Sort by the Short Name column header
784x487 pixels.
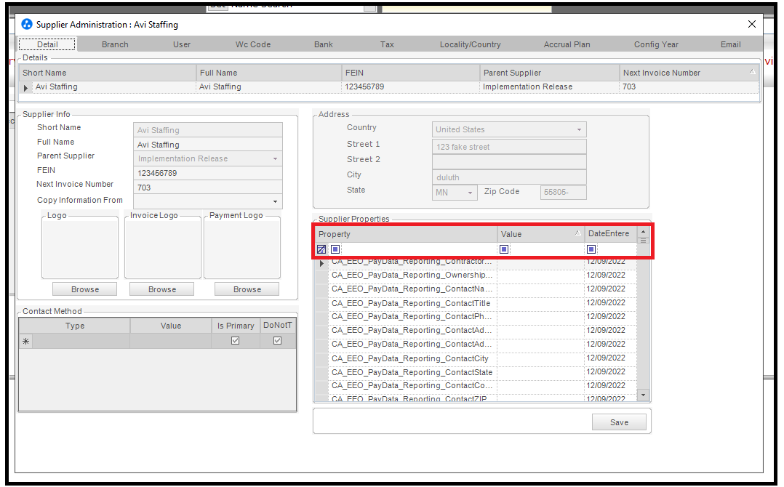(x=108, y=73)
